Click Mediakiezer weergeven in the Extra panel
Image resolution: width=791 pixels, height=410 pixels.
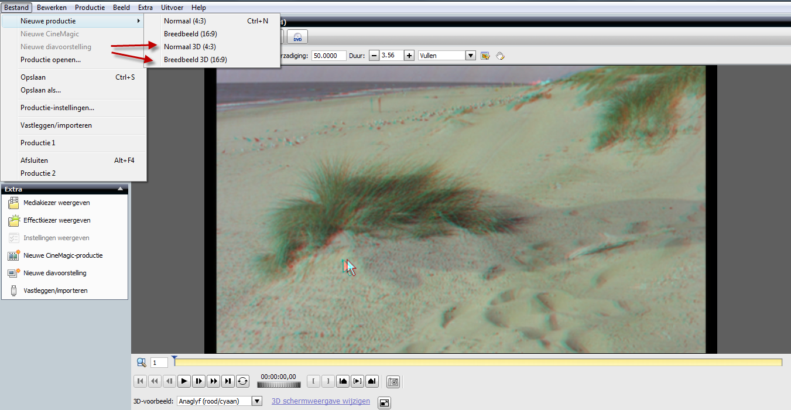click(x=56, y=203)
